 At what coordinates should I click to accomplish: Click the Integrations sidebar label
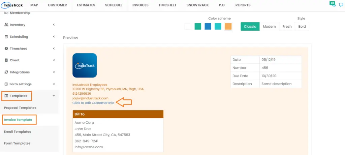click(x=20, y=72)
